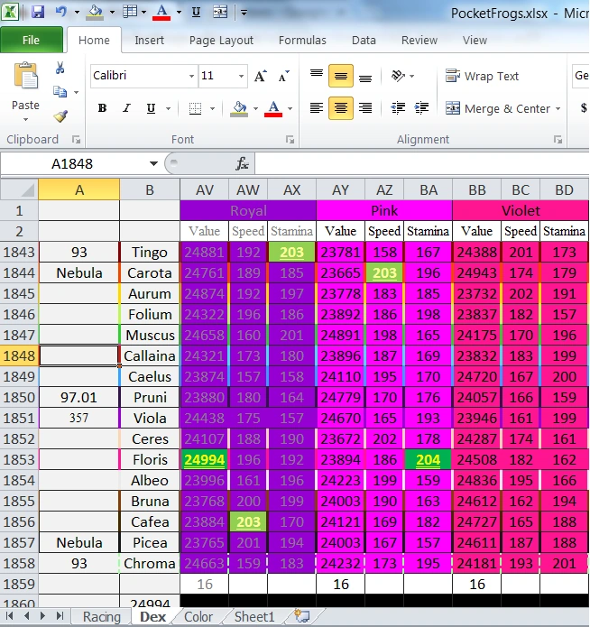Switch to the Data tab
The height and width of the screenshot is (627, 590).
click(x=364, y=41)
